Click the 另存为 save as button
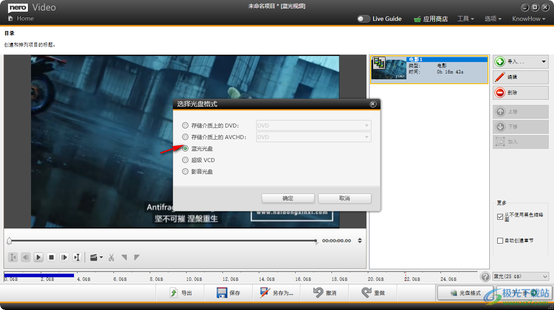Screen dimensions: 554x310 pyautogui.click(x=277, y=293)
